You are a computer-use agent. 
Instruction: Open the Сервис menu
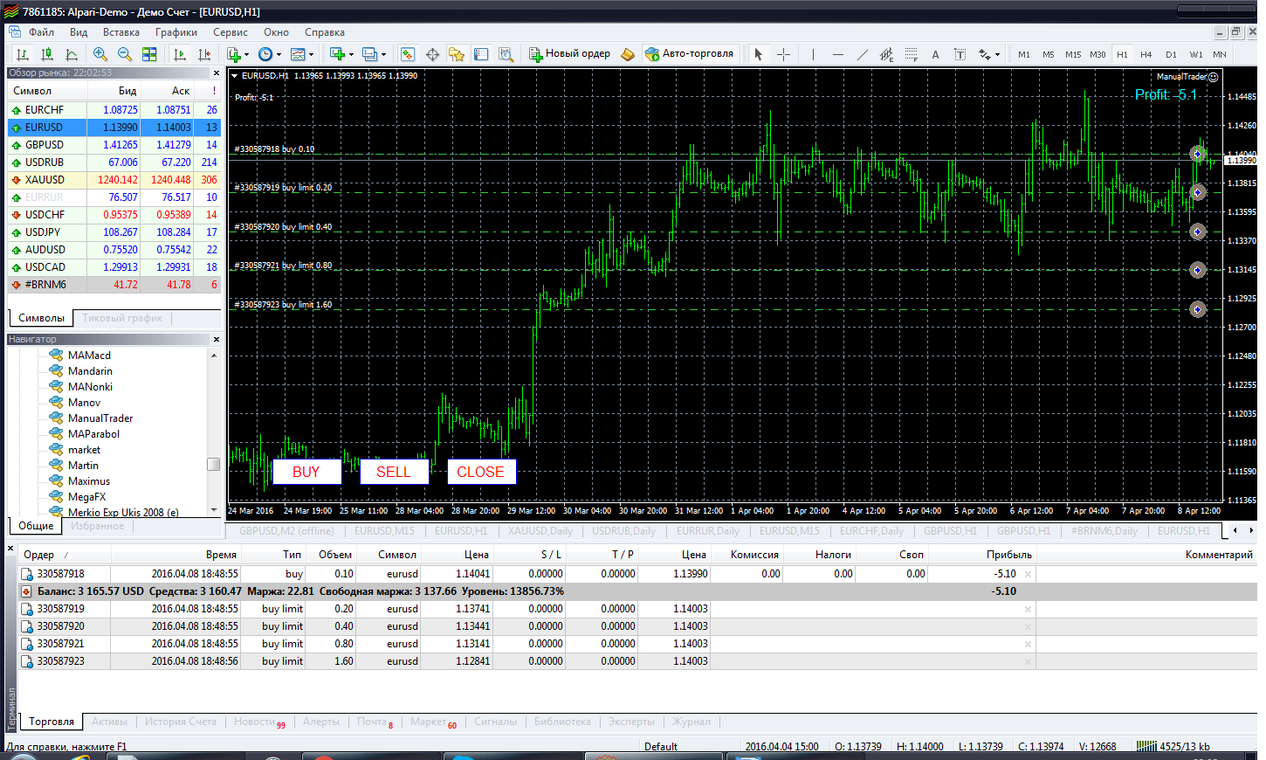pos(230,32)
